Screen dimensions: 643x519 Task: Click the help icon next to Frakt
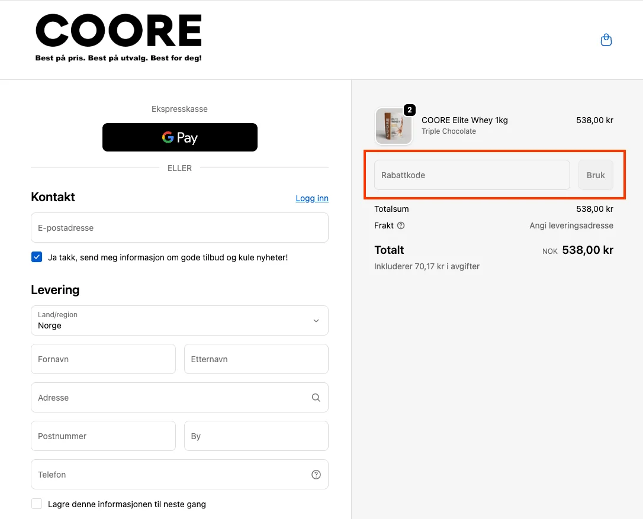(x=401, y=225)
